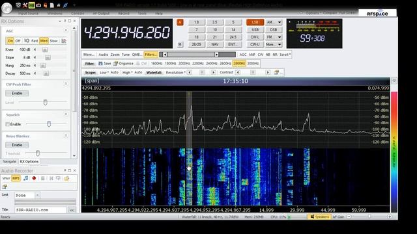Image resolution: width=417 pixels, height=234 pixels.
Task: Select USB mode
Action: [255, 30]
